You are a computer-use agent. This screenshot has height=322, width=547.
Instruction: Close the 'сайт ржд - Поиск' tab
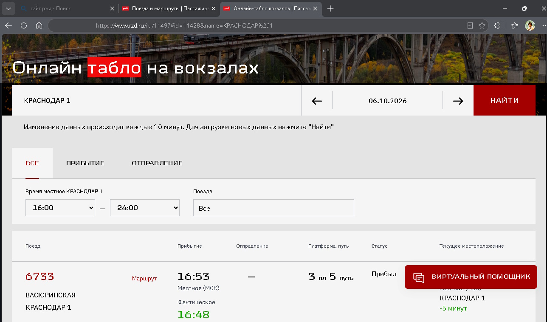tap(112, 8)
